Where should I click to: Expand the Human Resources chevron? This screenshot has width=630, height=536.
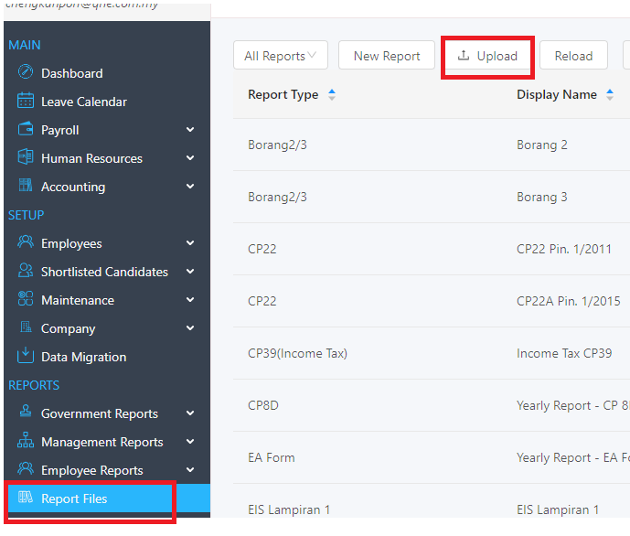coord(190,158)
